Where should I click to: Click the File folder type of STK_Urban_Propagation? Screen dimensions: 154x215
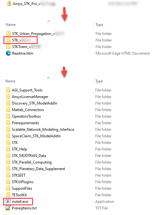point(104,34)
